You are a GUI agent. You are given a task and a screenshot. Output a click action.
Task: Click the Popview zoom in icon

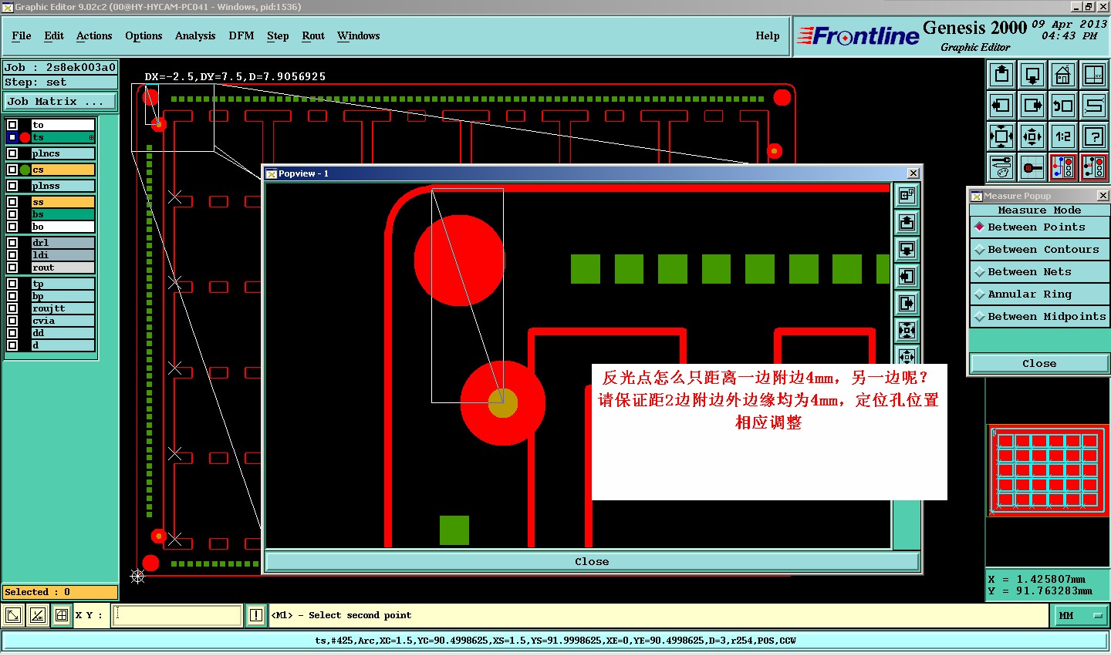pos(907,330)
